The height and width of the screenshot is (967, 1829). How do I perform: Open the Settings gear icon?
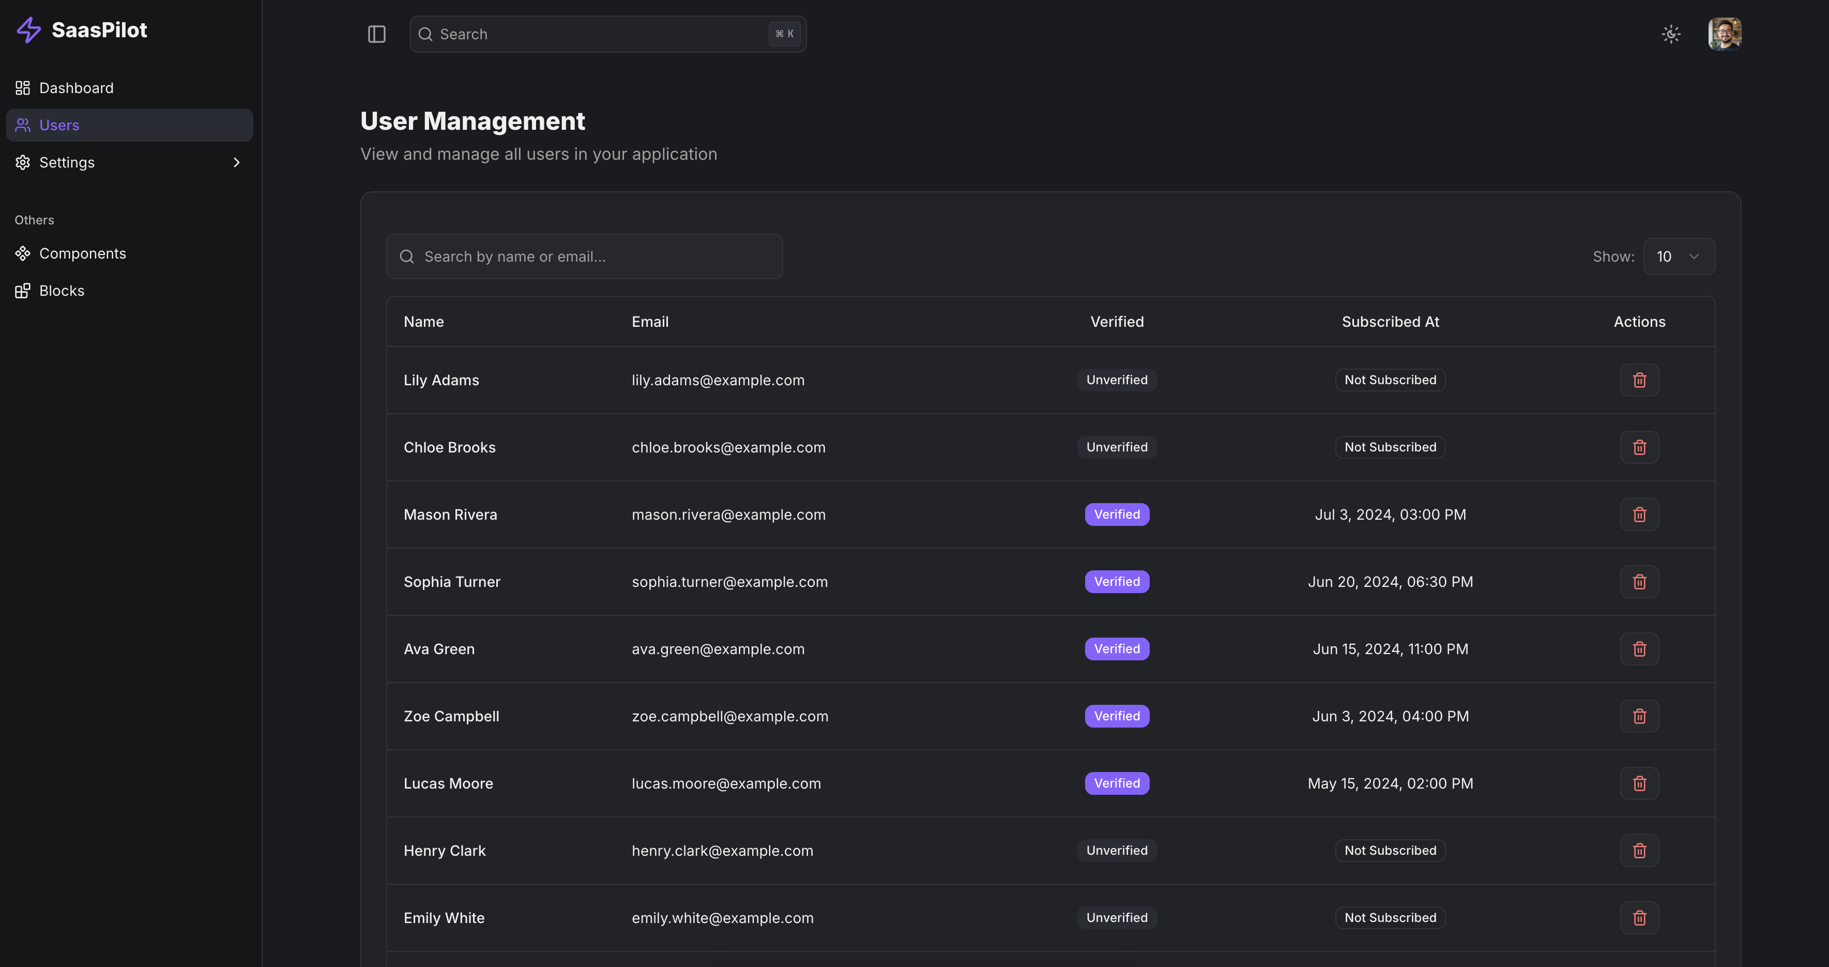point(22,162)
